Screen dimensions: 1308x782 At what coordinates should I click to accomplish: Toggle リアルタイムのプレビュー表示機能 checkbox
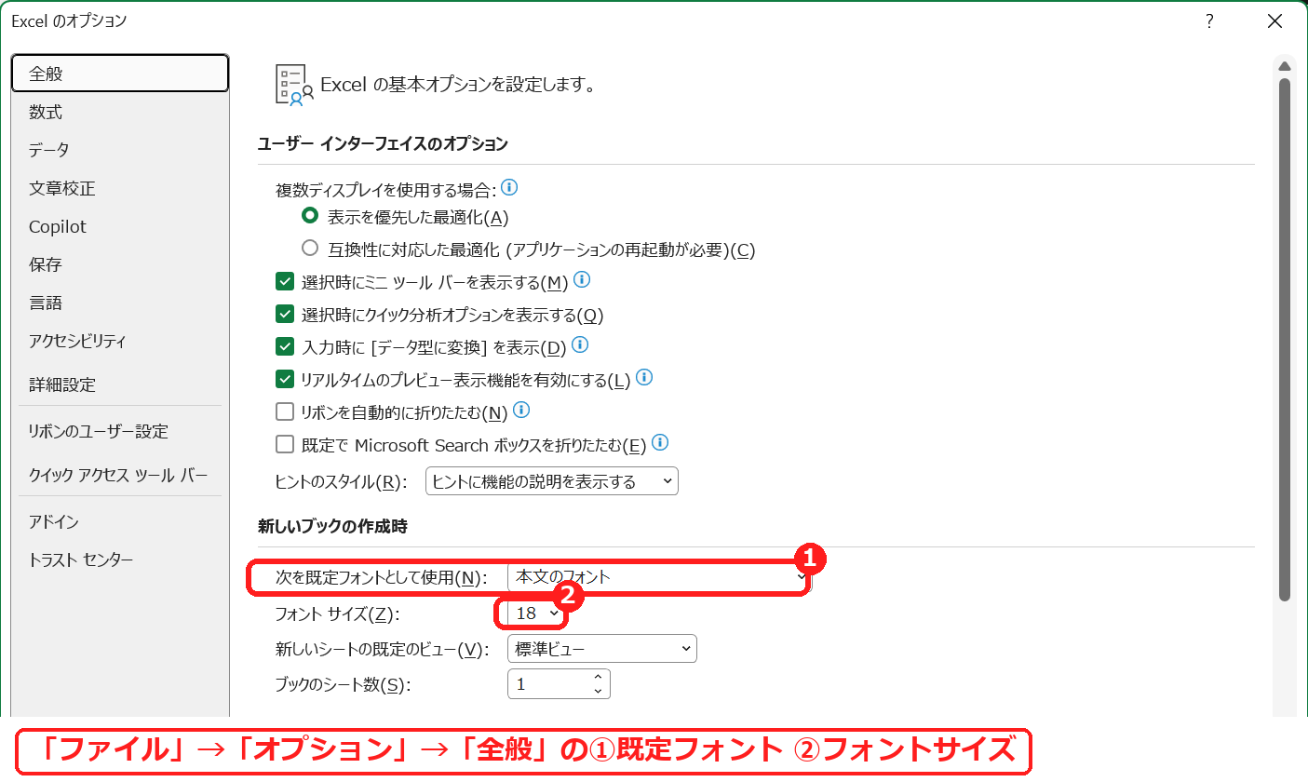(285, 380)
